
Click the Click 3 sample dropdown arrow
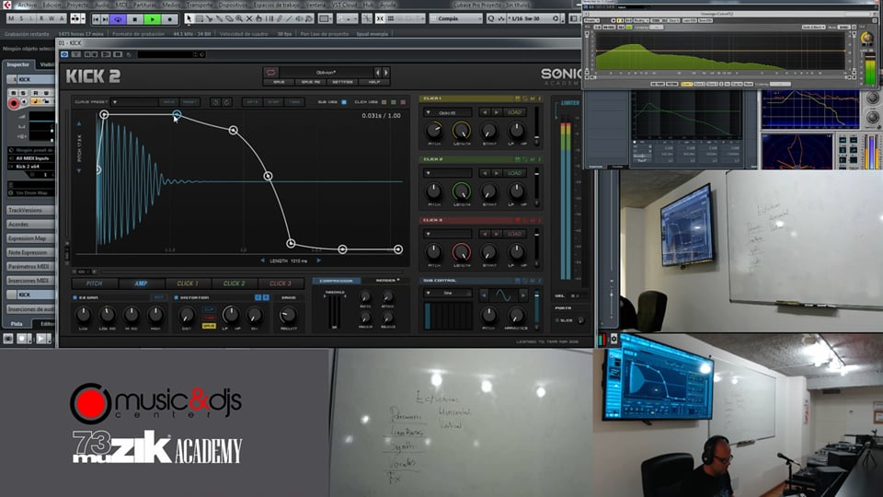(428, 234)
